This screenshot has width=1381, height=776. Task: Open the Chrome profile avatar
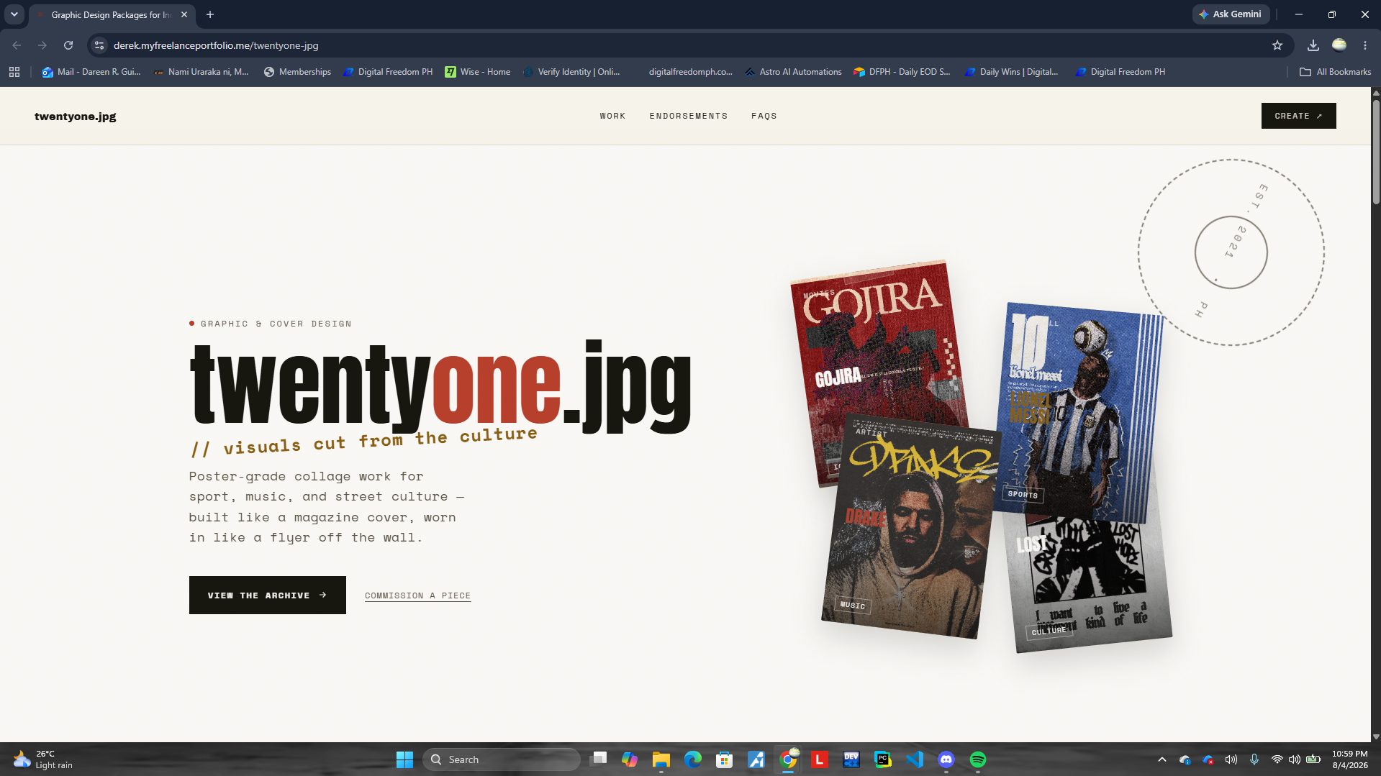click(1339, 45)
